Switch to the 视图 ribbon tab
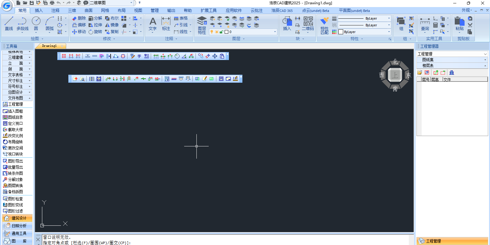 pyautogui.click(x=138, y=10)
